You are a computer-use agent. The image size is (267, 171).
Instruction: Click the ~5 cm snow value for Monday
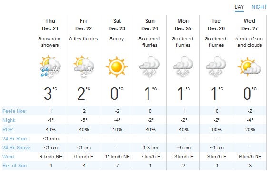click(184, 148)
